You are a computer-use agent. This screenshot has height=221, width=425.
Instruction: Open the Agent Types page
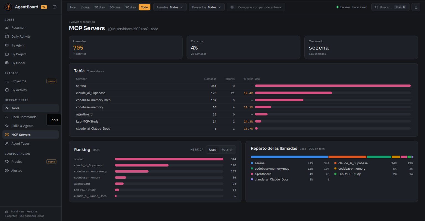(x=30, y=144)
